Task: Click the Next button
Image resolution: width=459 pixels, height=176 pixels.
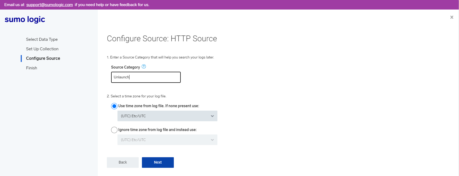Action: point(158,163)
